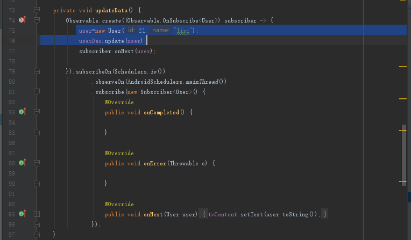Image resolution: width=411 pixels, height=240 pixels.
Task: Click the @Override annotation on line 82
Action: click(119, 102)
